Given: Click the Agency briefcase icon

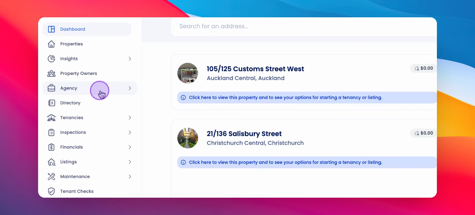Looking at the screenshot, I should [52, 88].
